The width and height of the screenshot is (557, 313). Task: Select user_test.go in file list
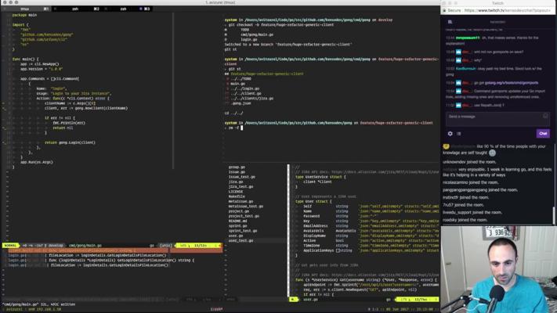241,241
